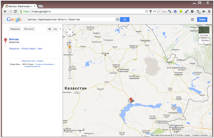Open the dark clock extension icon
The width and height of the screenshot is (214, 138).
click(x=192, y=11)
